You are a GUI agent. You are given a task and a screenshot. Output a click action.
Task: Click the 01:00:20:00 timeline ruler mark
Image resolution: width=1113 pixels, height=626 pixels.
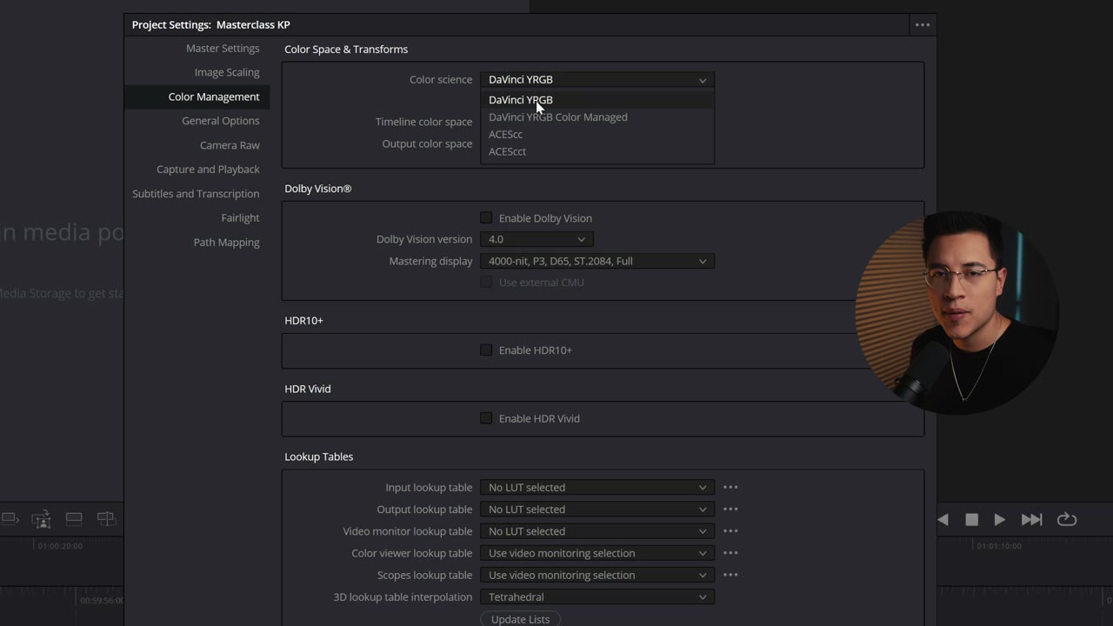click(60, 546)
